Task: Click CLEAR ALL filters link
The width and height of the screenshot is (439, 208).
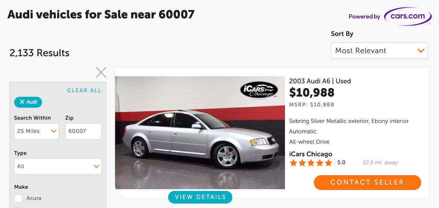Action: click(x=84, y=90)
